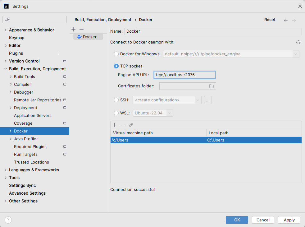Image resolution: width=305 pixels, height=227 pixels.
Task: Click Reset link to revert changes
Action: pyautogui.click(x=270, y=20)
